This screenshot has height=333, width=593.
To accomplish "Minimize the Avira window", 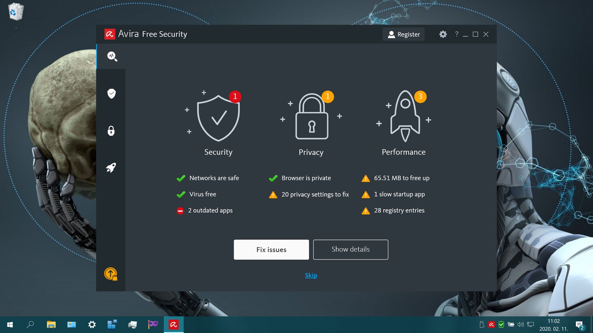I will point(465,34).
